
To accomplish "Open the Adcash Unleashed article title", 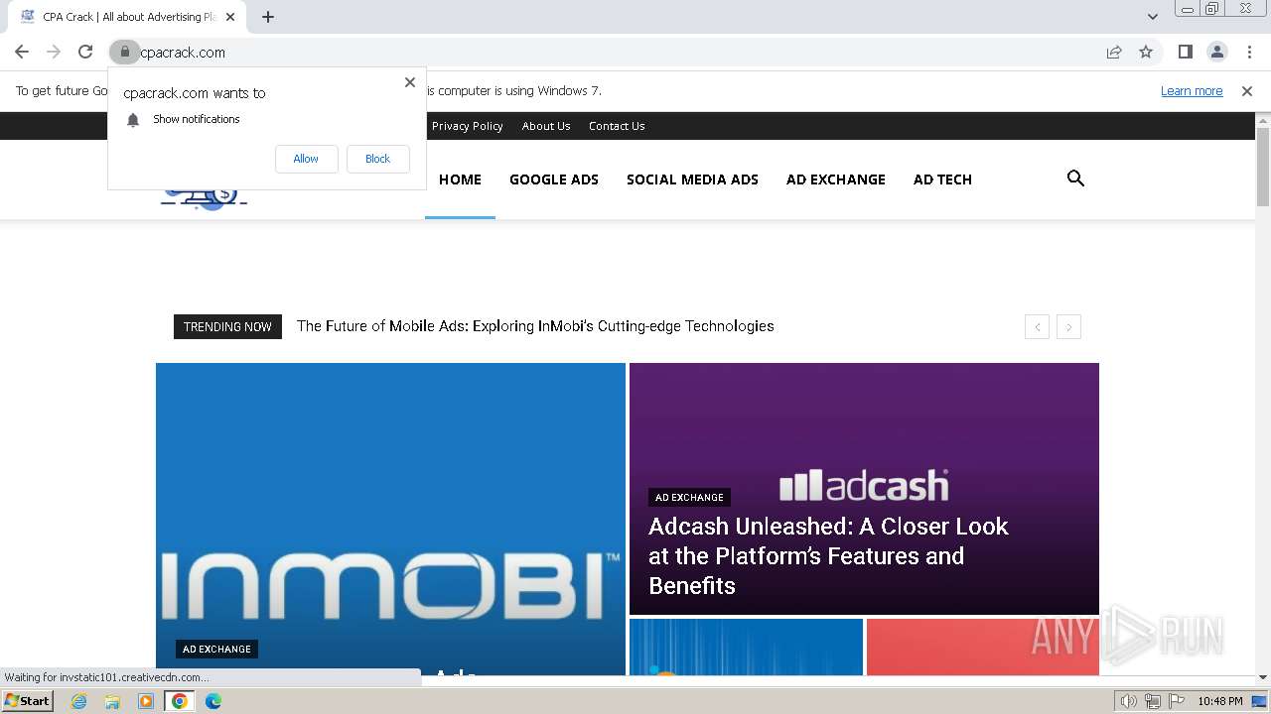I will coord(828,555).
